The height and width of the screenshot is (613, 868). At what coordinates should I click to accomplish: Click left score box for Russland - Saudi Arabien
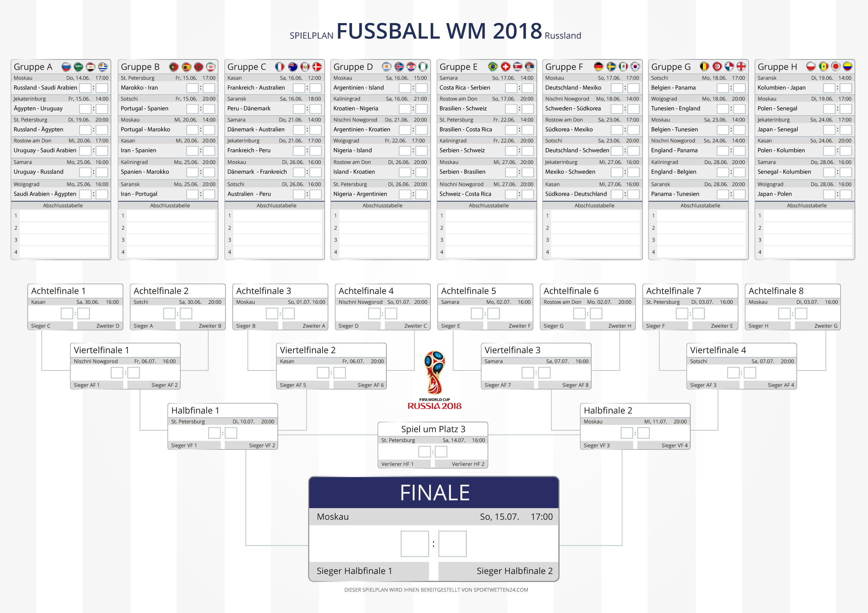[85, 88]
